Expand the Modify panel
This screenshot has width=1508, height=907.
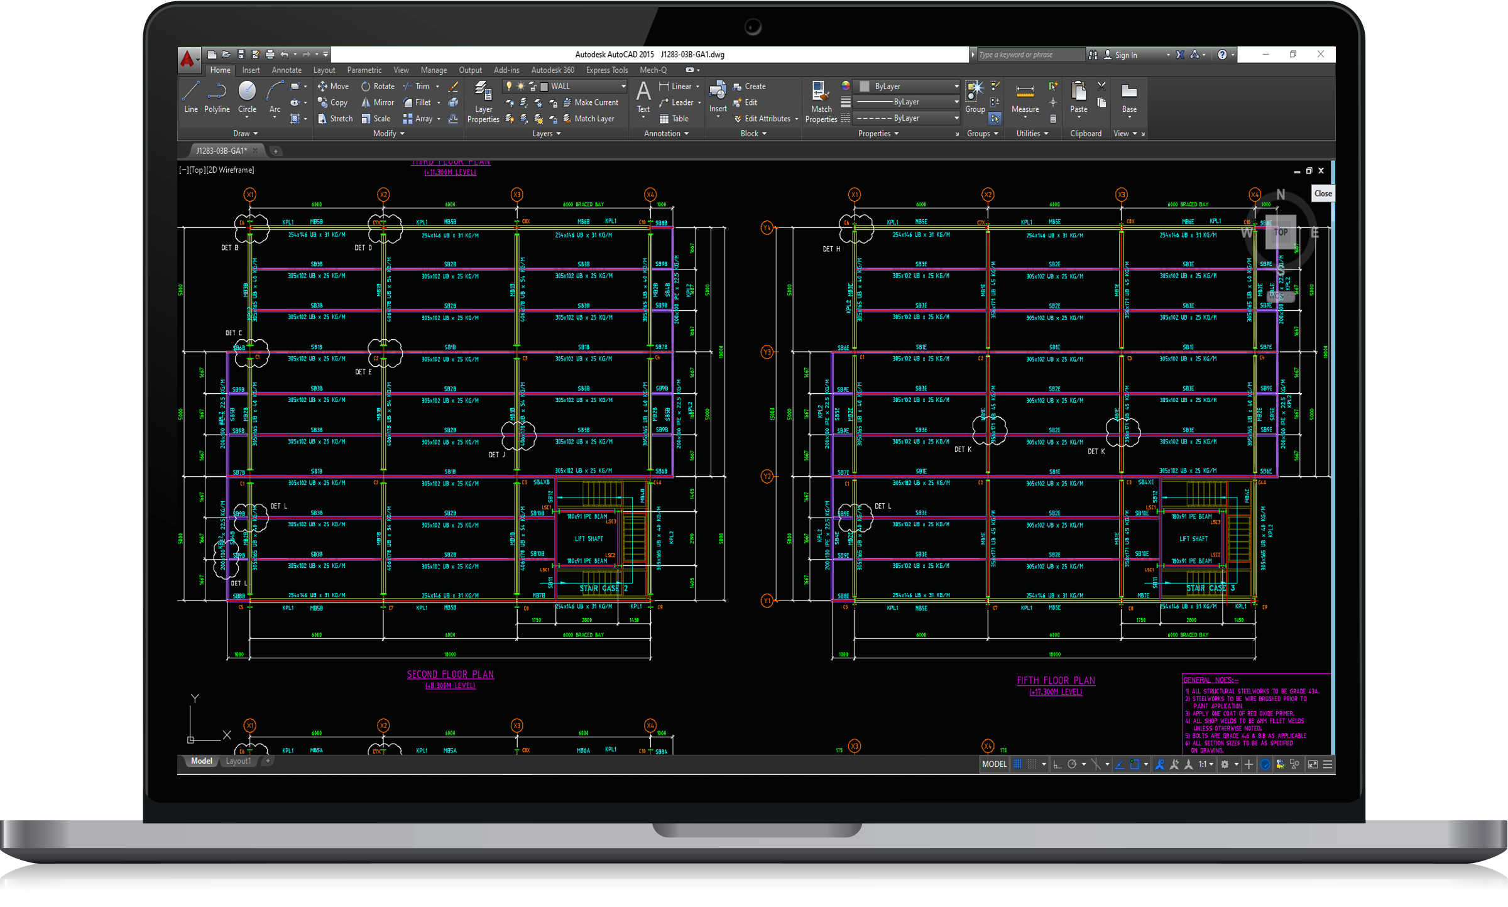coord(388,134)
